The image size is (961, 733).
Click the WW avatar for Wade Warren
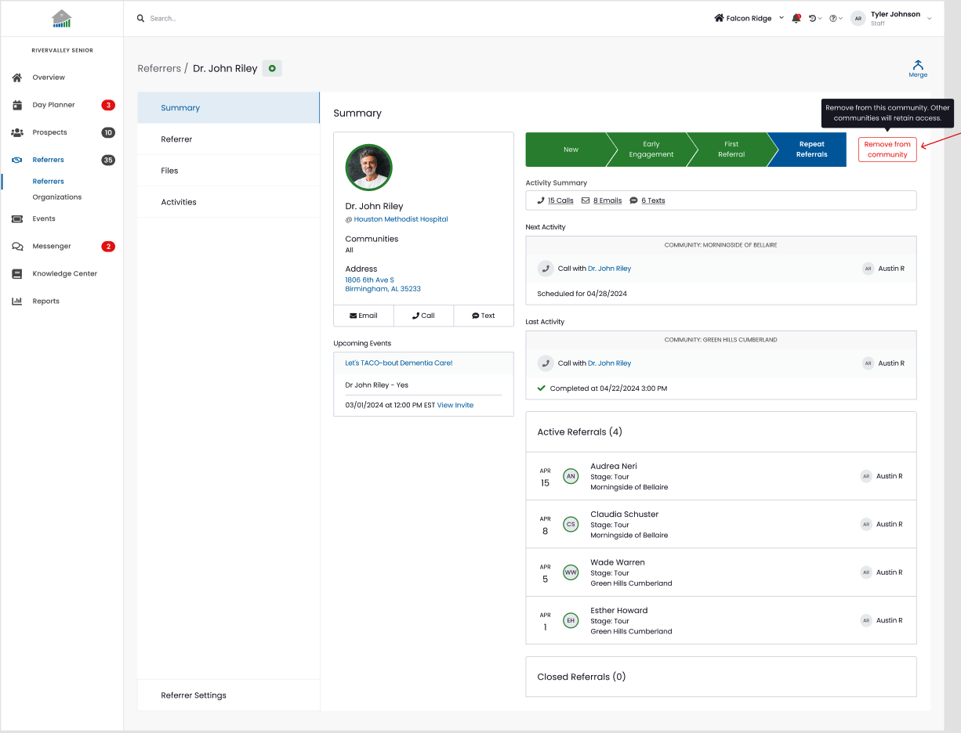571,572
